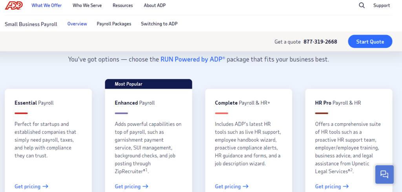The width and height of the screenshot is (402, 192).
Task: Follow the RUN Powered by ADP link
Action: (193, 59)
